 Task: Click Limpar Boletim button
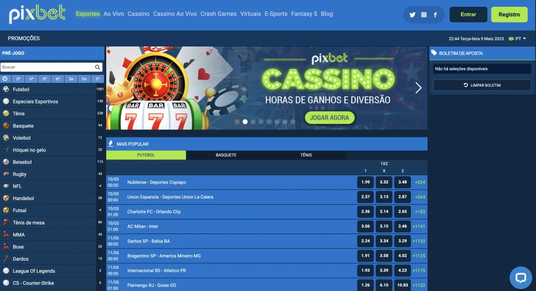[482, 85]
